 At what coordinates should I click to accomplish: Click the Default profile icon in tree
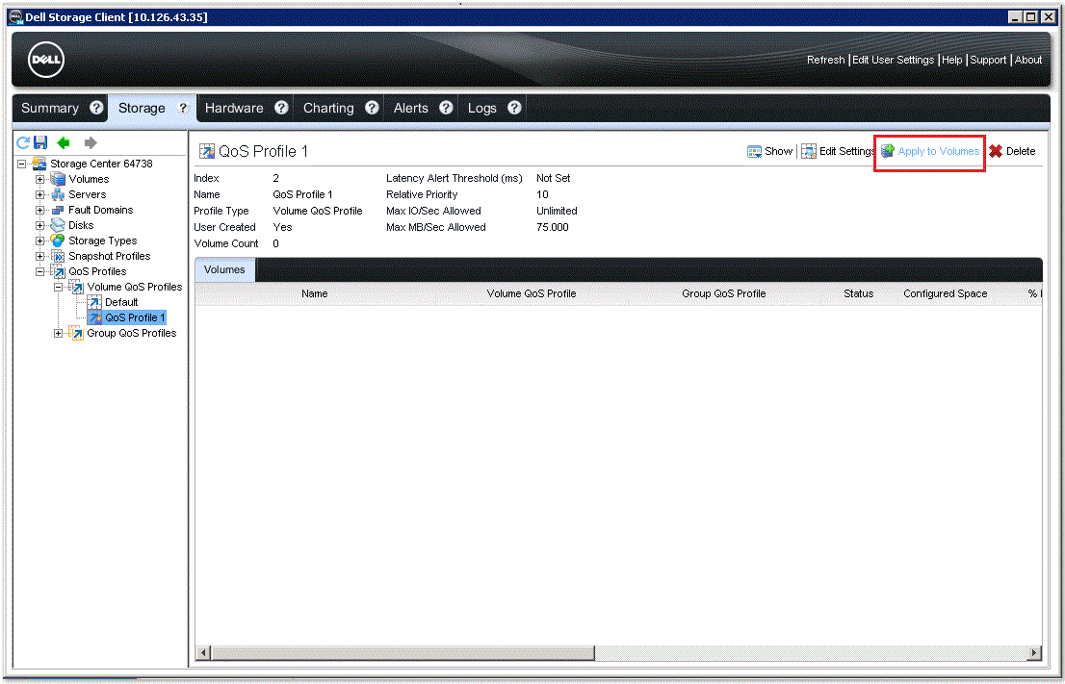click(94, 302)
